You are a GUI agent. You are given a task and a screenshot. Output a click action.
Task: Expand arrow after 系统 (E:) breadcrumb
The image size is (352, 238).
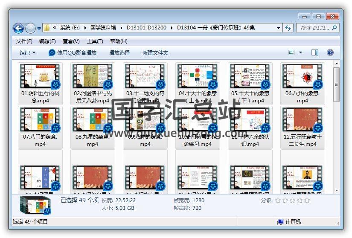(85, 28)
